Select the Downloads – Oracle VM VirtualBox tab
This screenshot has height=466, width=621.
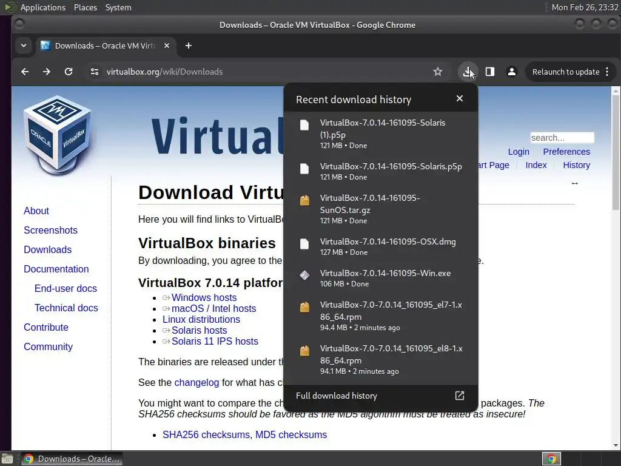point(104,46)
